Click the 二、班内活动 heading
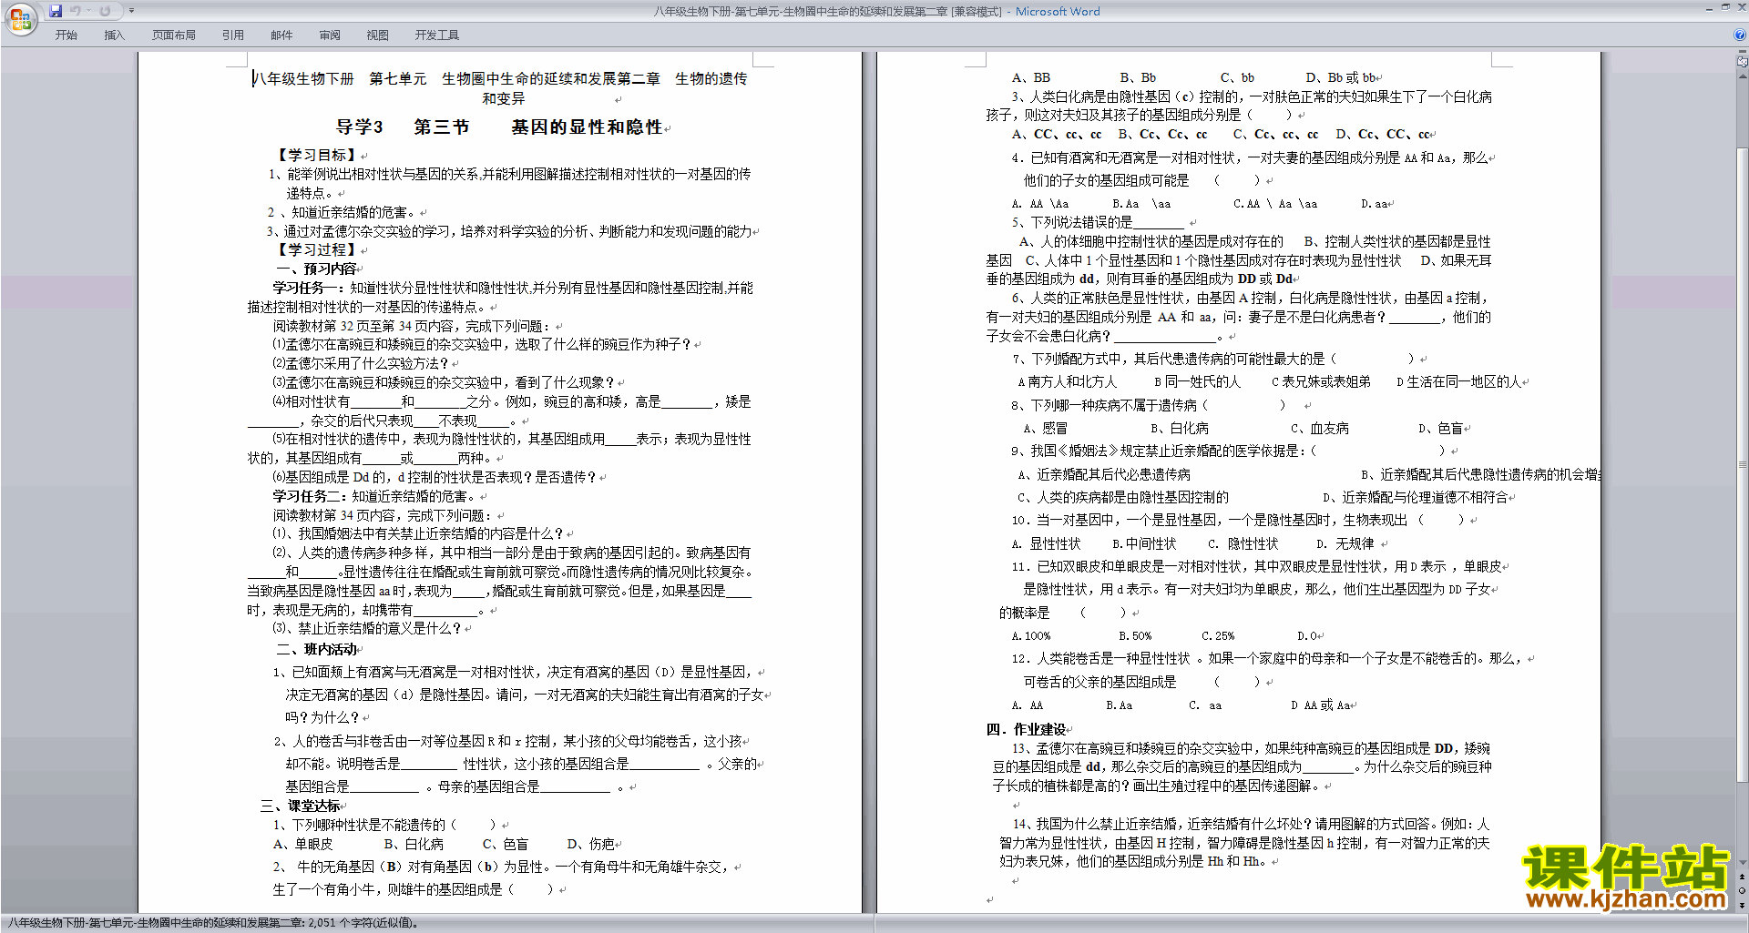The height and width of the screenshot is (933, 1749). [317, 649]
